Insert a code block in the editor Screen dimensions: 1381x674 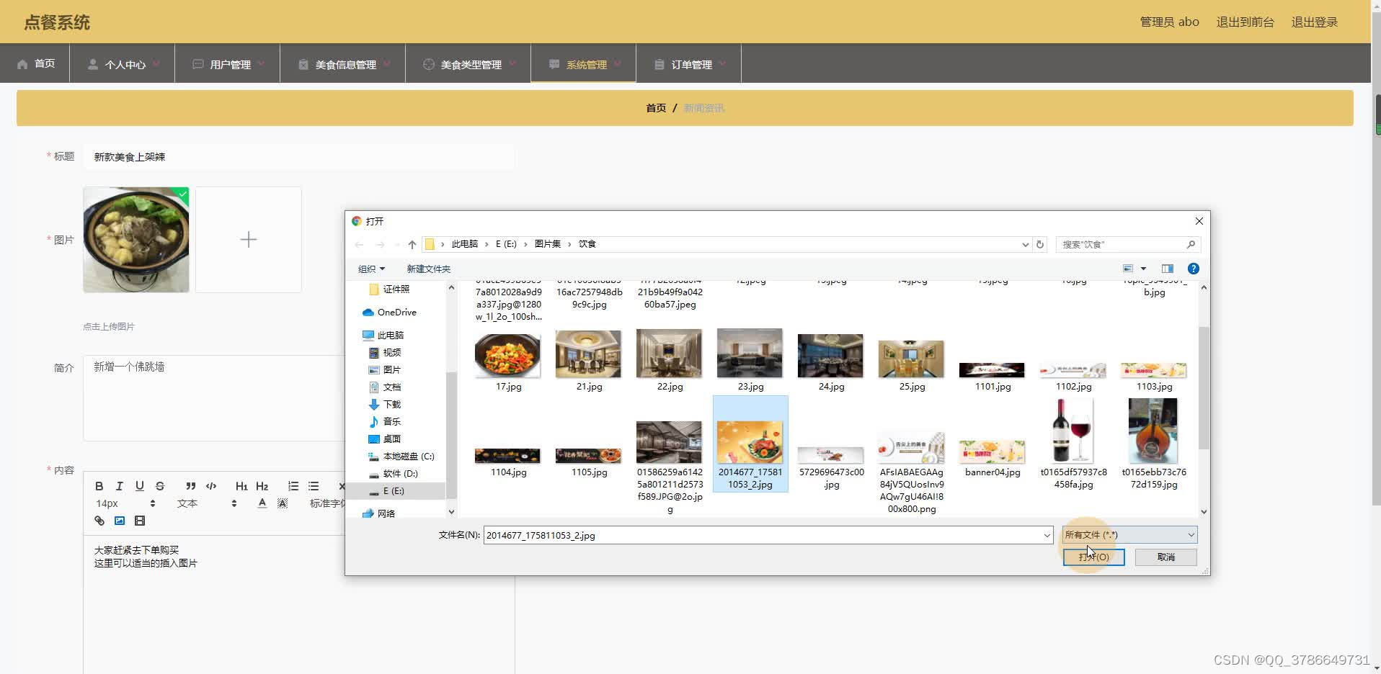click(x=211, y=486)
